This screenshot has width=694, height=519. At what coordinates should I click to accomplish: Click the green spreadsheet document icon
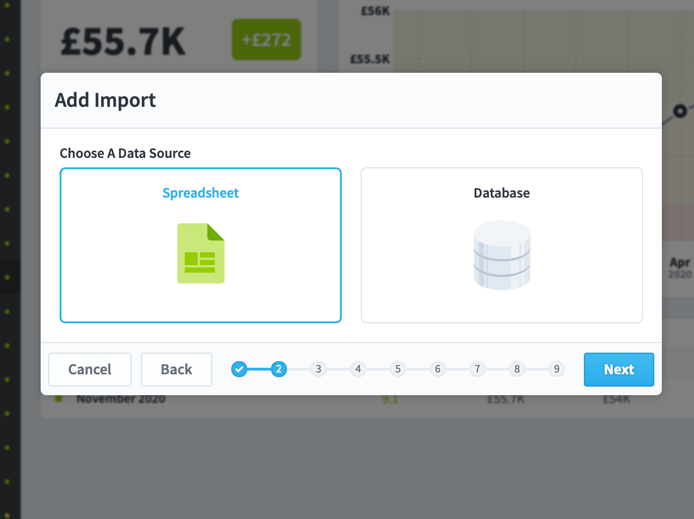point(201,253)
